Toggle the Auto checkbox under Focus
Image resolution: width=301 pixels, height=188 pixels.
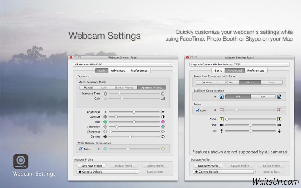coord(197,111)
